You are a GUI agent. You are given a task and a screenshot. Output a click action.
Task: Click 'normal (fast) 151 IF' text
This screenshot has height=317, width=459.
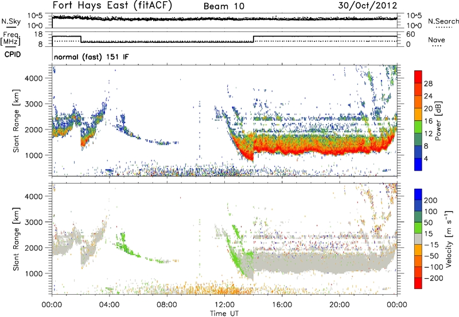pyautogui.click(x=91, y=57)
